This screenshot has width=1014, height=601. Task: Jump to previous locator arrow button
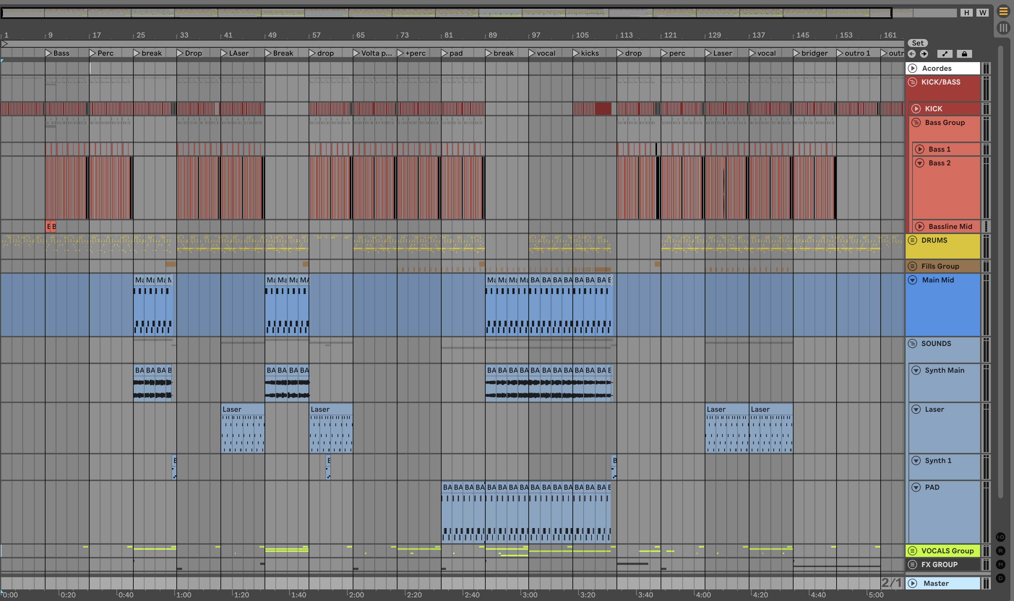(x=912, y=54)
